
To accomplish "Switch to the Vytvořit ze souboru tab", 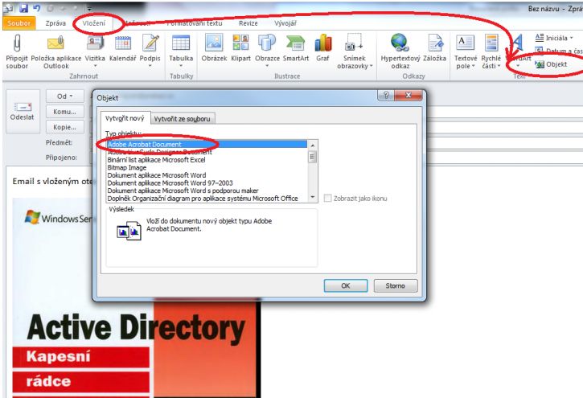I will (x=183, y=119).
